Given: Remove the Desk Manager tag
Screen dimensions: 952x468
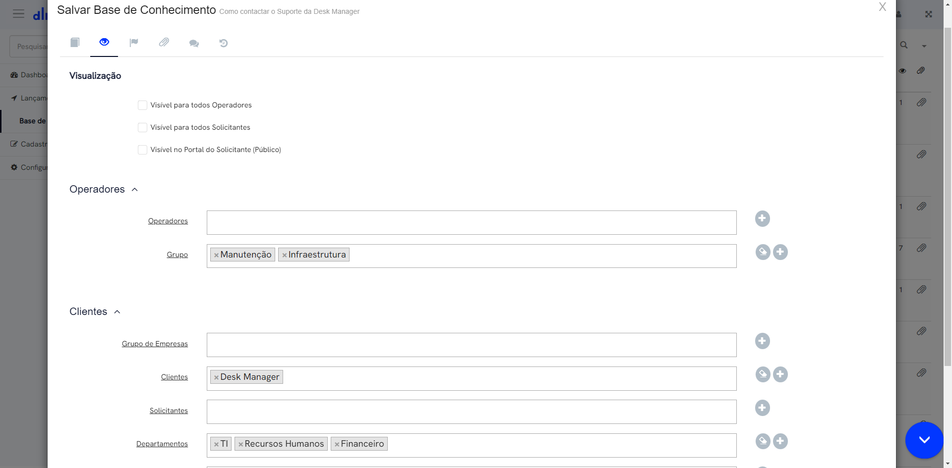Looking at the screenshot, I should [216, 377].
